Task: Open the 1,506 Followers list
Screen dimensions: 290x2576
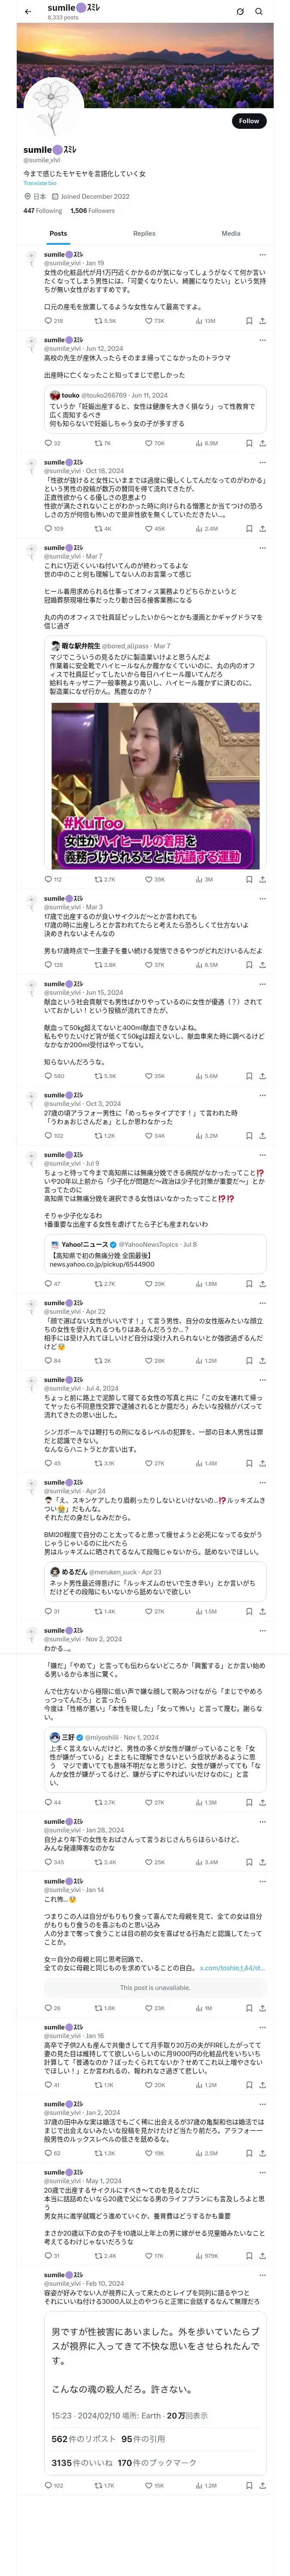Action: tap(92, 211)
